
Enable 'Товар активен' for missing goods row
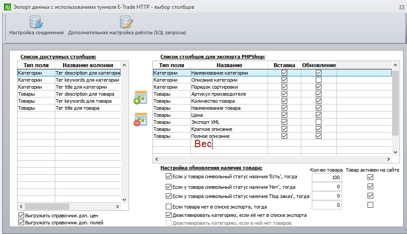(x=371, y=205)
